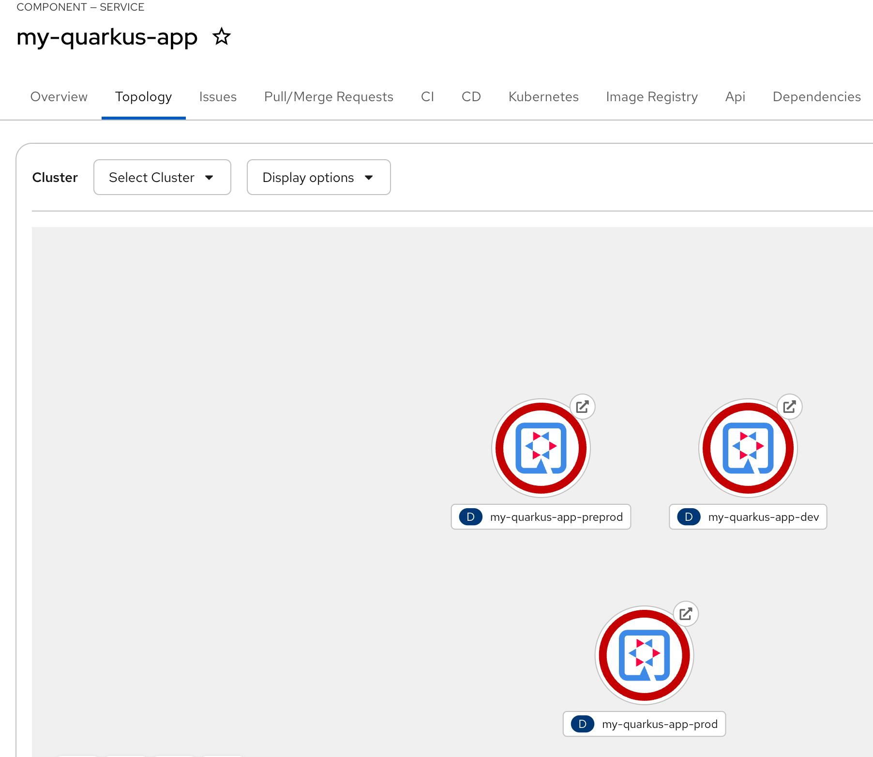Select the my-quarkus-app-dev deployment node icon
873x757 pixels.
coord(748,448)
